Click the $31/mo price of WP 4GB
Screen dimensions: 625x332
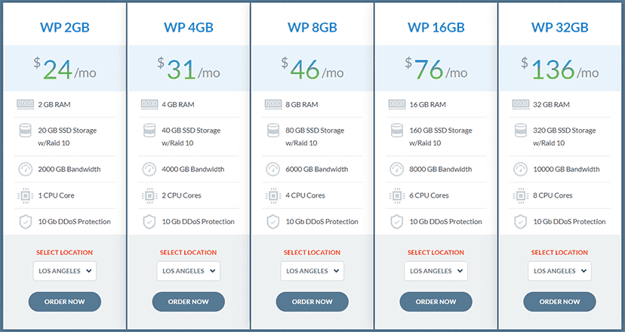pyautogui.click(x=189, y=69)
